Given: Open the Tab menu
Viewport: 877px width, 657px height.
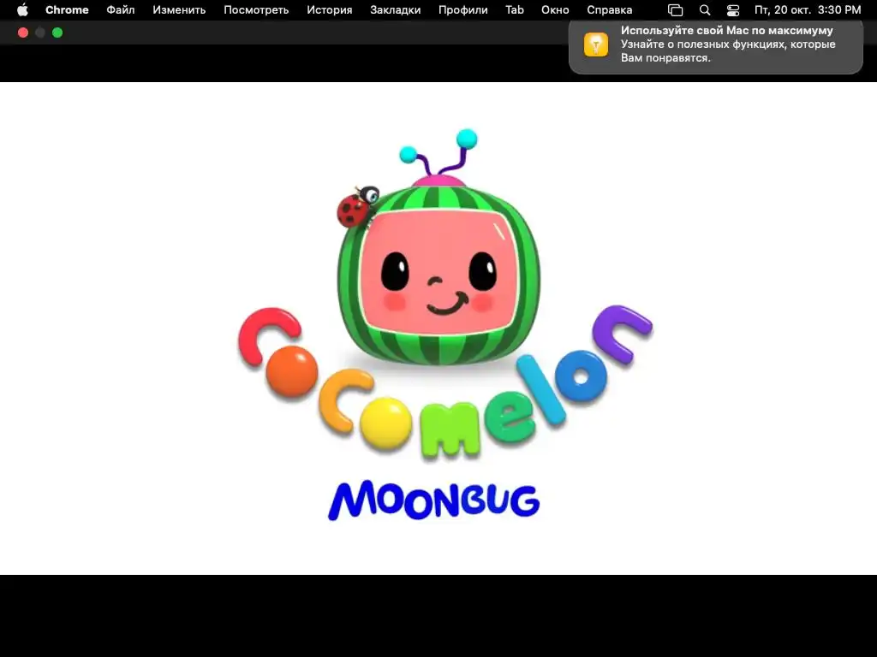Looking at the screenshot, I should (515, 10).
